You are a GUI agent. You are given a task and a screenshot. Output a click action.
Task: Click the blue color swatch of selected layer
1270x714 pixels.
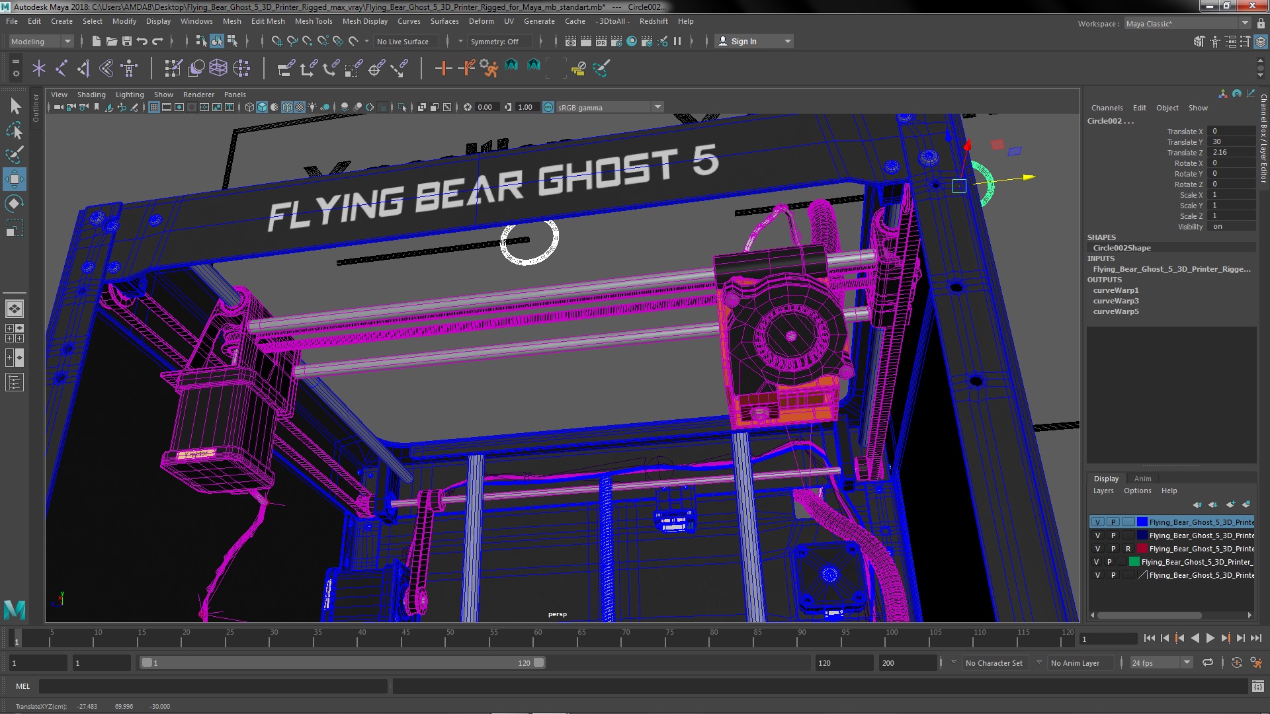pyautogui.click(x=1142, y=522)
